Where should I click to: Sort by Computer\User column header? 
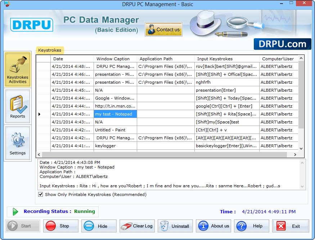coord(279,59)
